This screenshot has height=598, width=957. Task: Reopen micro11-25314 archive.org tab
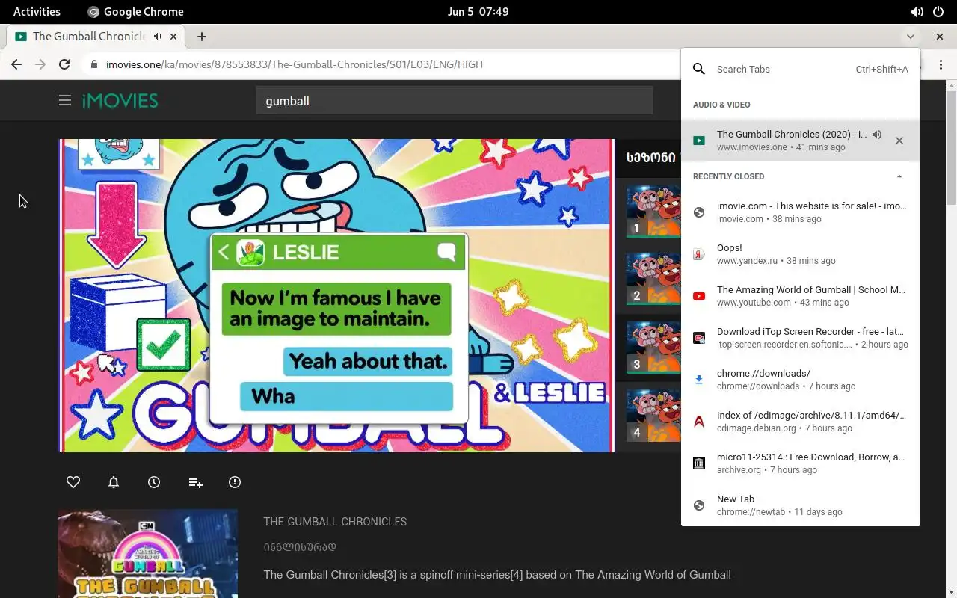801,463
